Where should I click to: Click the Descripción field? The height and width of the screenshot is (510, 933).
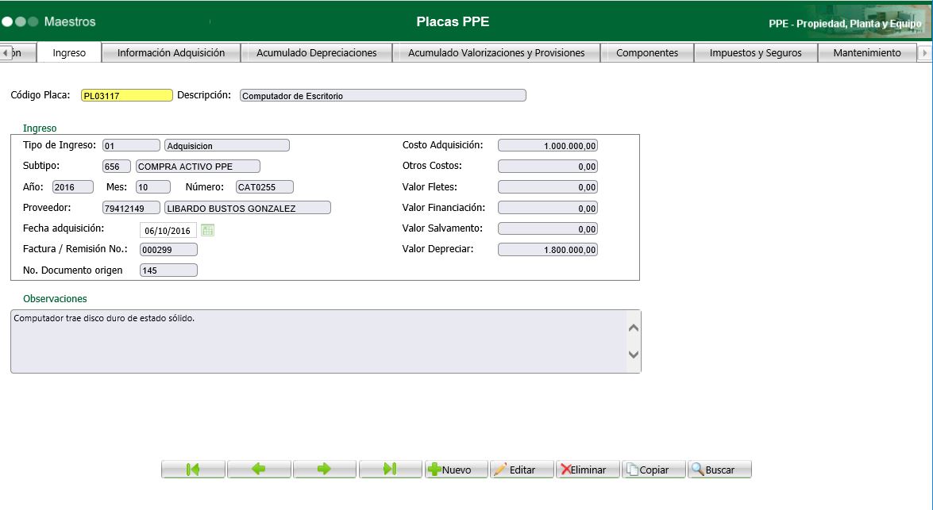coord(383,95)
